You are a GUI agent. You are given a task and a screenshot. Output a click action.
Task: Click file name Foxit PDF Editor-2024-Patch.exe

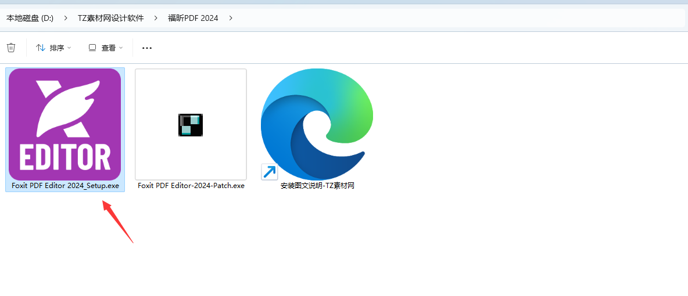(x=191, y=186)
